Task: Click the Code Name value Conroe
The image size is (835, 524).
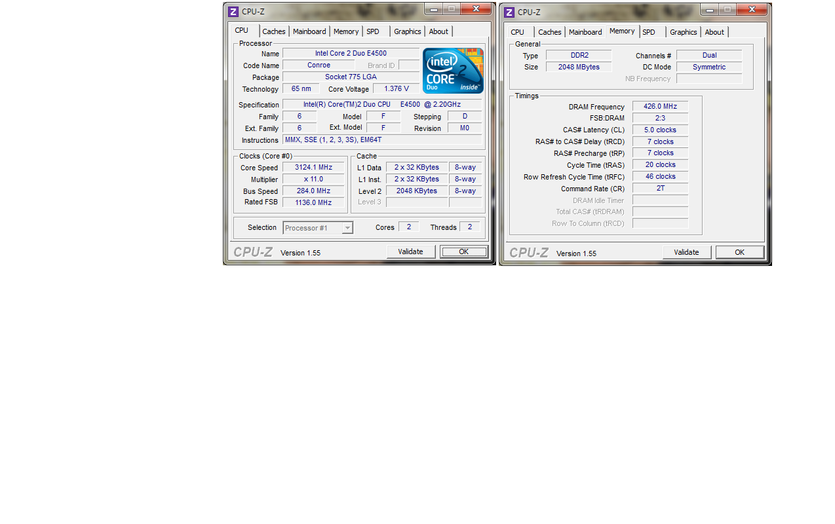Action: coord(319,65)
